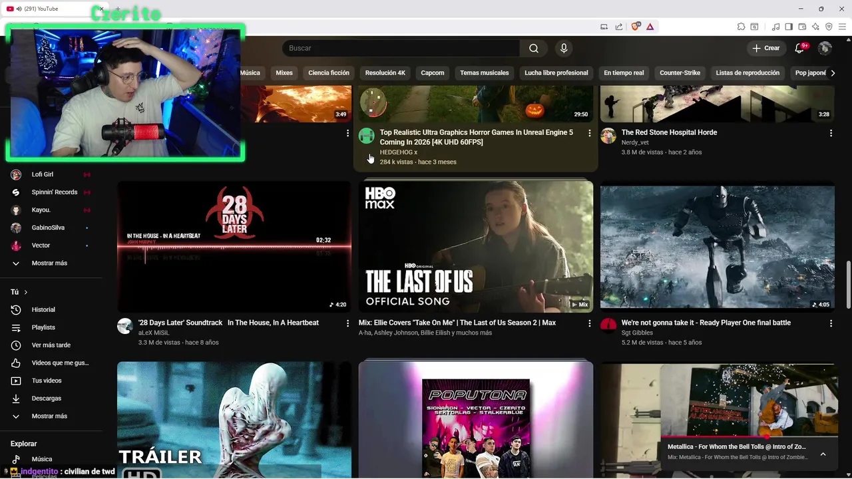
Task: Select En tiempo real chip
Action: tap(624, 73)
